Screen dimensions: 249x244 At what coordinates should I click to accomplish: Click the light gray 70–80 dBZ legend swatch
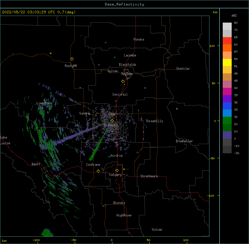(227, 26)
